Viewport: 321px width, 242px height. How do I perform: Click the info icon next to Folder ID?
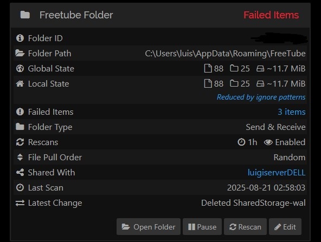pyautogui.click(x=20, y=38)
